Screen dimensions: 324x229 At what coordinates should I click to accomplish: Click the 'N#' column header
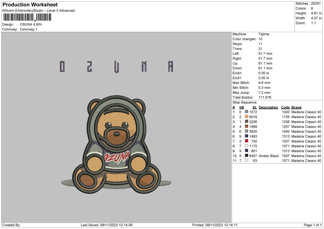[242, 107]
